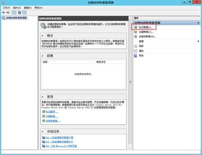The image size is (202, 155).
Task: Collapse the 群集 section
Action: (x=43, y=56)
